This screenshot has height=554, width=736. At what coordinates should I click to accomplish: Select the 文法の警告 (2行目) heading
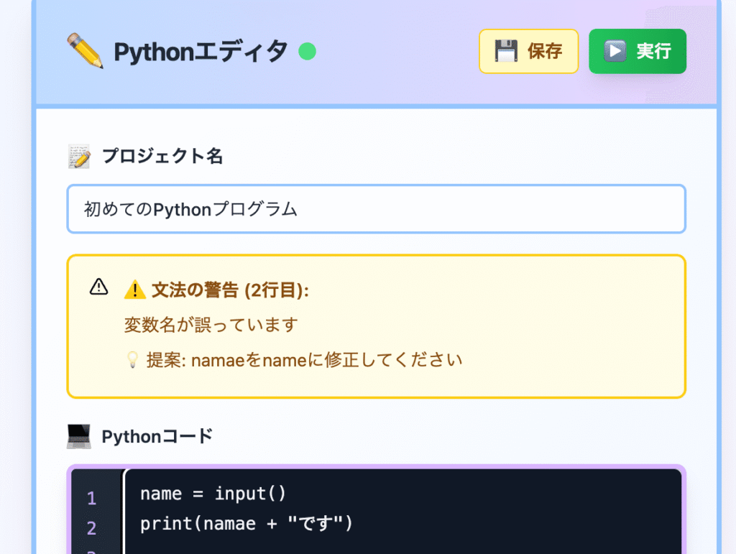point(230,290)
